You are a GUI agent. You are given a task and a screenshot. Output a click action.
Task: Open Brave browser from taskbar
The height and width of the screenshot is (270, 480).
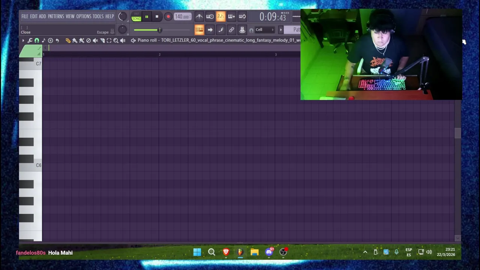226,252
